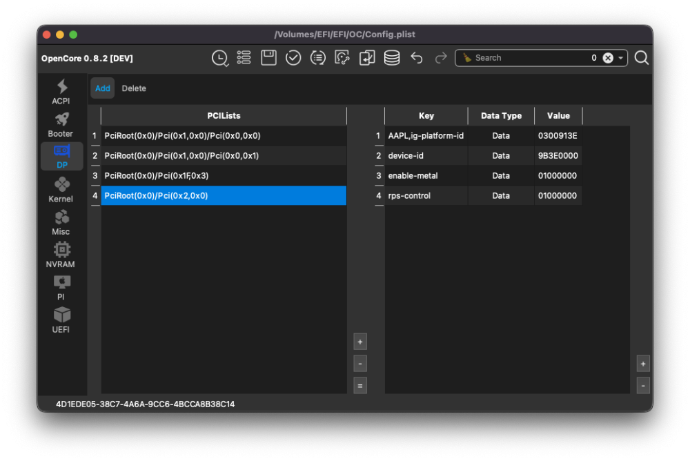Image resolution: width=690 pixels, height=461 pixels.
Task: Click the Add tab button
Action: click(103, 88)
